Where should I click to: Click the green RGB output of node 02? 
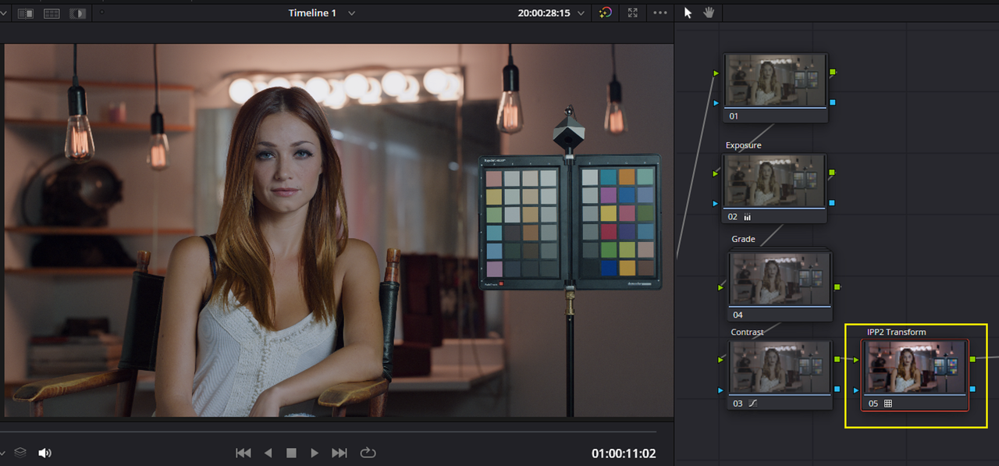pyautogui.click(x=833, y=172)
